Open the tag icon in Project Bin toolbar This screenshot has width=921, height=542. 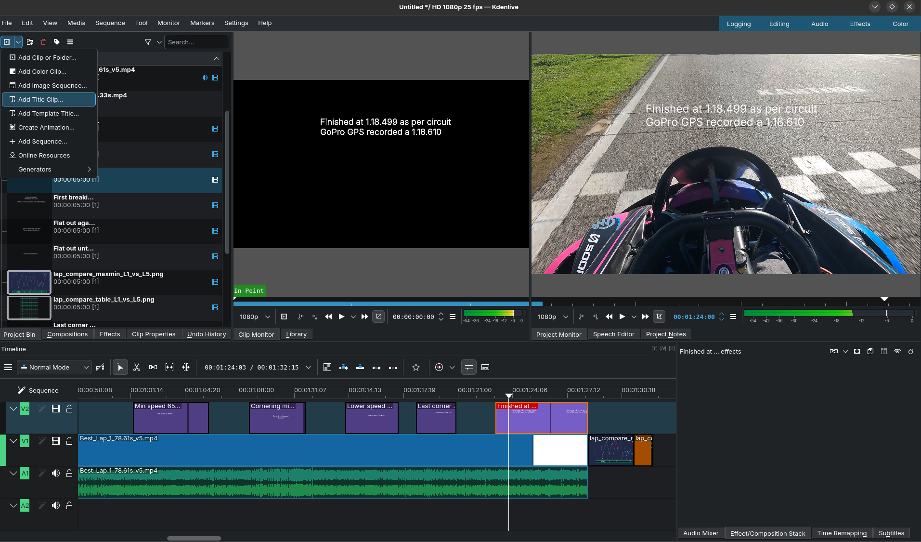click(57, 42)
